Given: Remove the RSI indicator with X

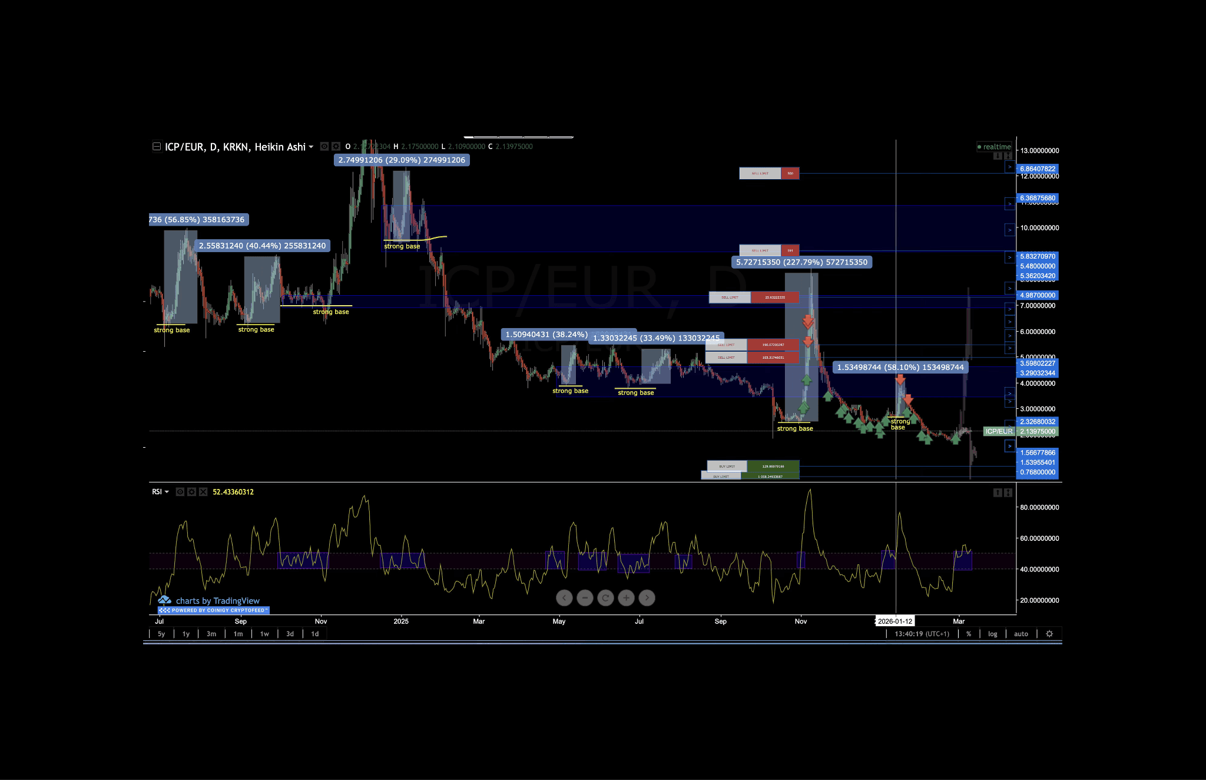Looking at the screenshot, I should click(203, 492).
